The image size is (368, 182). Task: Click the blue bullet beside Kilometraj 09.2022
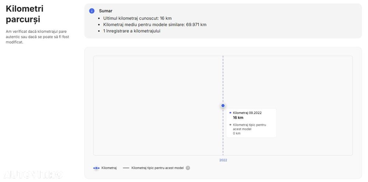coord(230,113)
